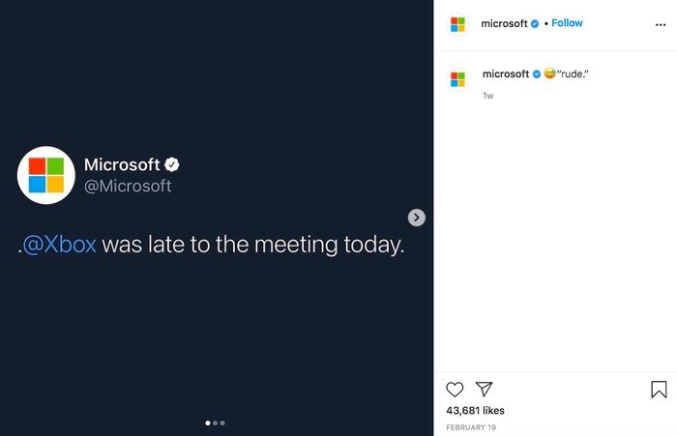Click Microsoft avatar beside the caption
The height and width of the screenshot is (436, 677).
[x=457, y=79]
